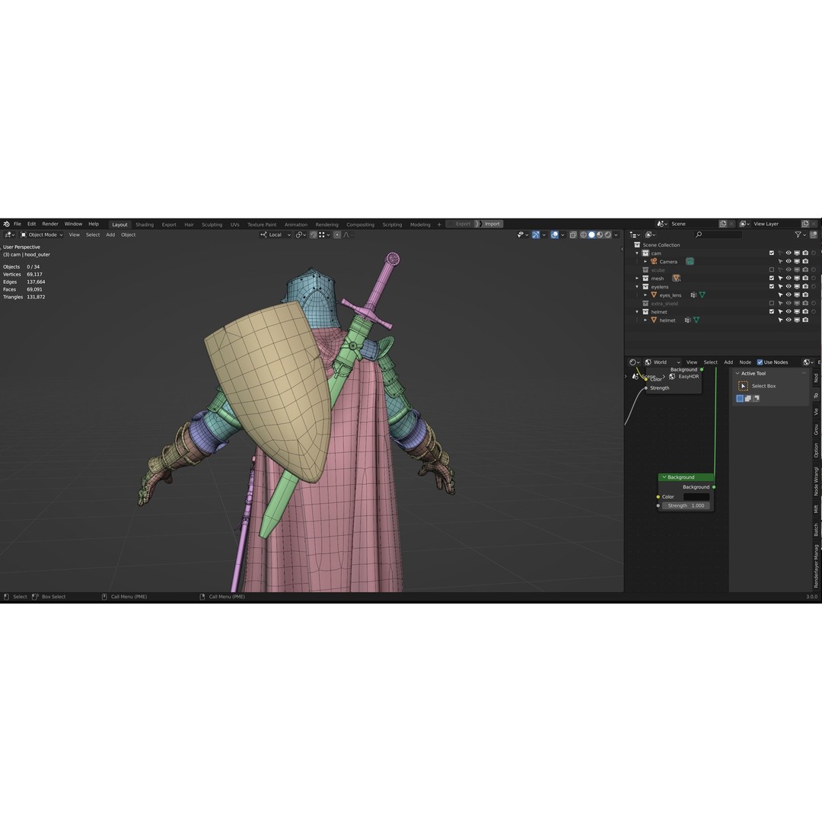Switch to wireframe shading mode

click(584, 235)
